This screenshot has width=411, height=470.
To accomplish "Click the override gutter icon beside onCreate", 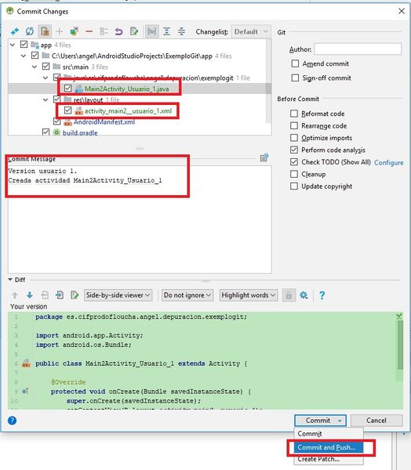I will 26,391.
